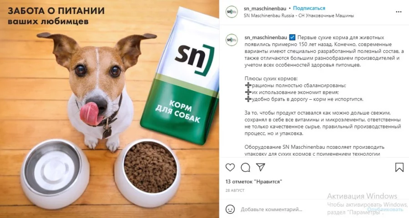Open the 28 августа post date link
The image size is (409, 218).
point(235,191)
